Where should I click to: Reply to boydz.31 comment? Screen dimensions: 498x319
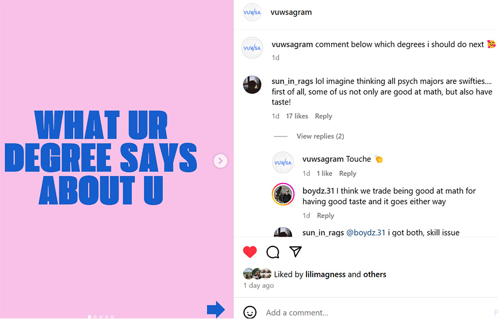(x=325, y=216)
